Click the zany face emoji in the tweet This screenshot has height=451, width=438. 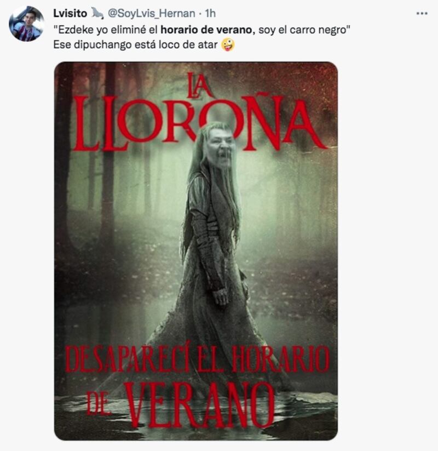pos(228,45)
